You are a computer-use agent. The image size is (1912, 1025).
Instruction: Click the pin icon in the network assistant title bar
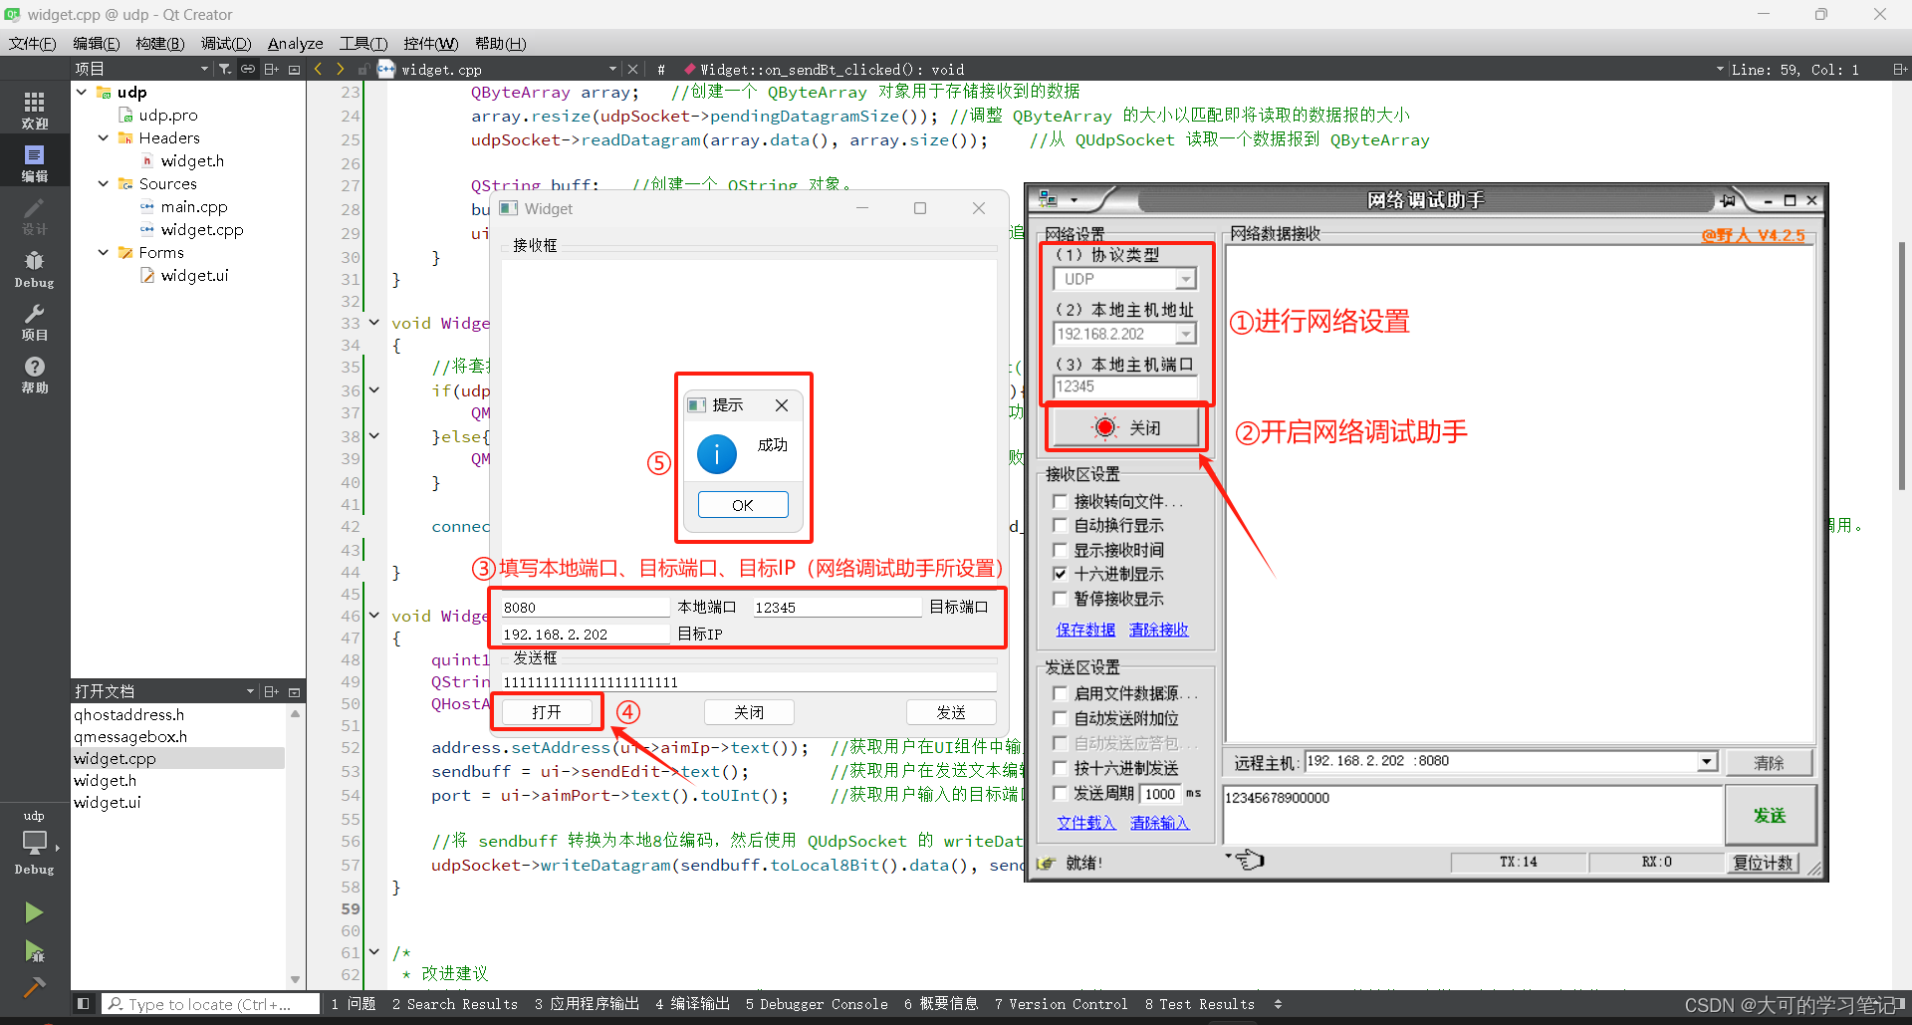coord(1728,200)
